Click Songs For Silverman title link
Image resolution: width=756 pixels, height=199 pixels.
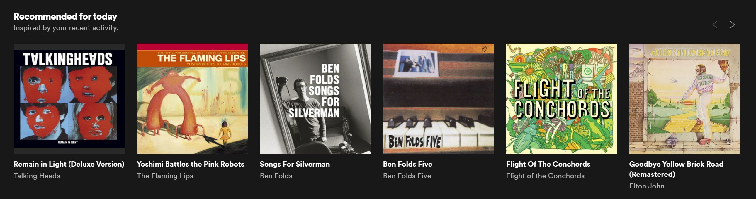pos(295,164)
